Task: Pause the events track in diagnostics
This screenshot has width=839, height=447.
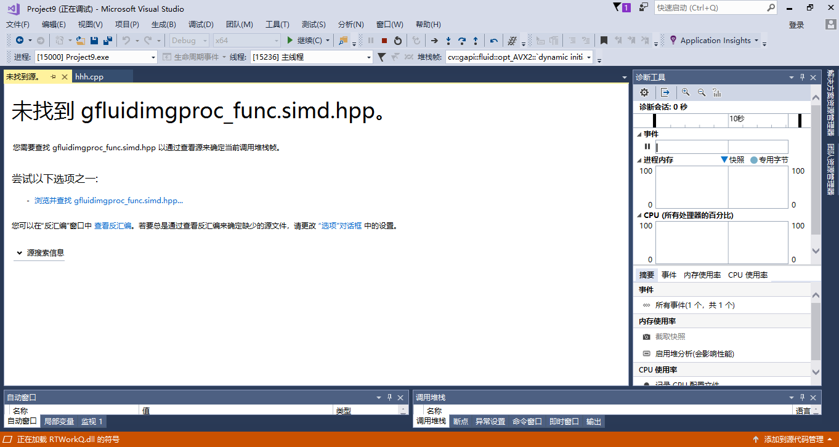Action: (647, 147)
